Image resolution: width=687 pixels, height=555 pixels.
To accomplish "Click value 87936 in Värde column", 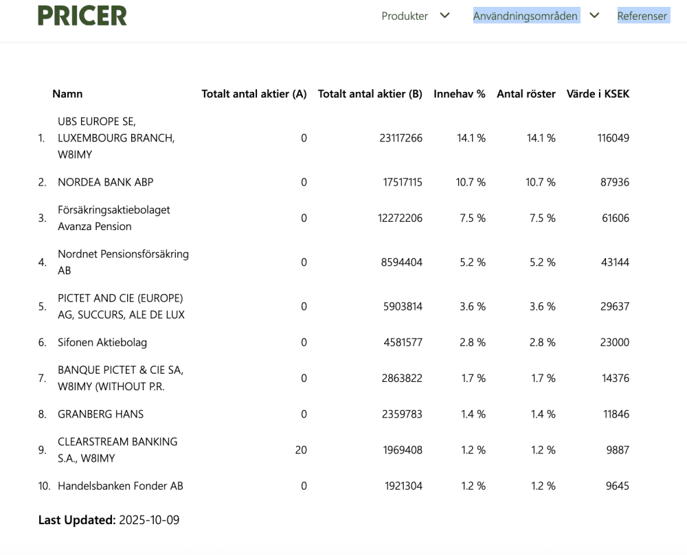I will coord(615,182).
